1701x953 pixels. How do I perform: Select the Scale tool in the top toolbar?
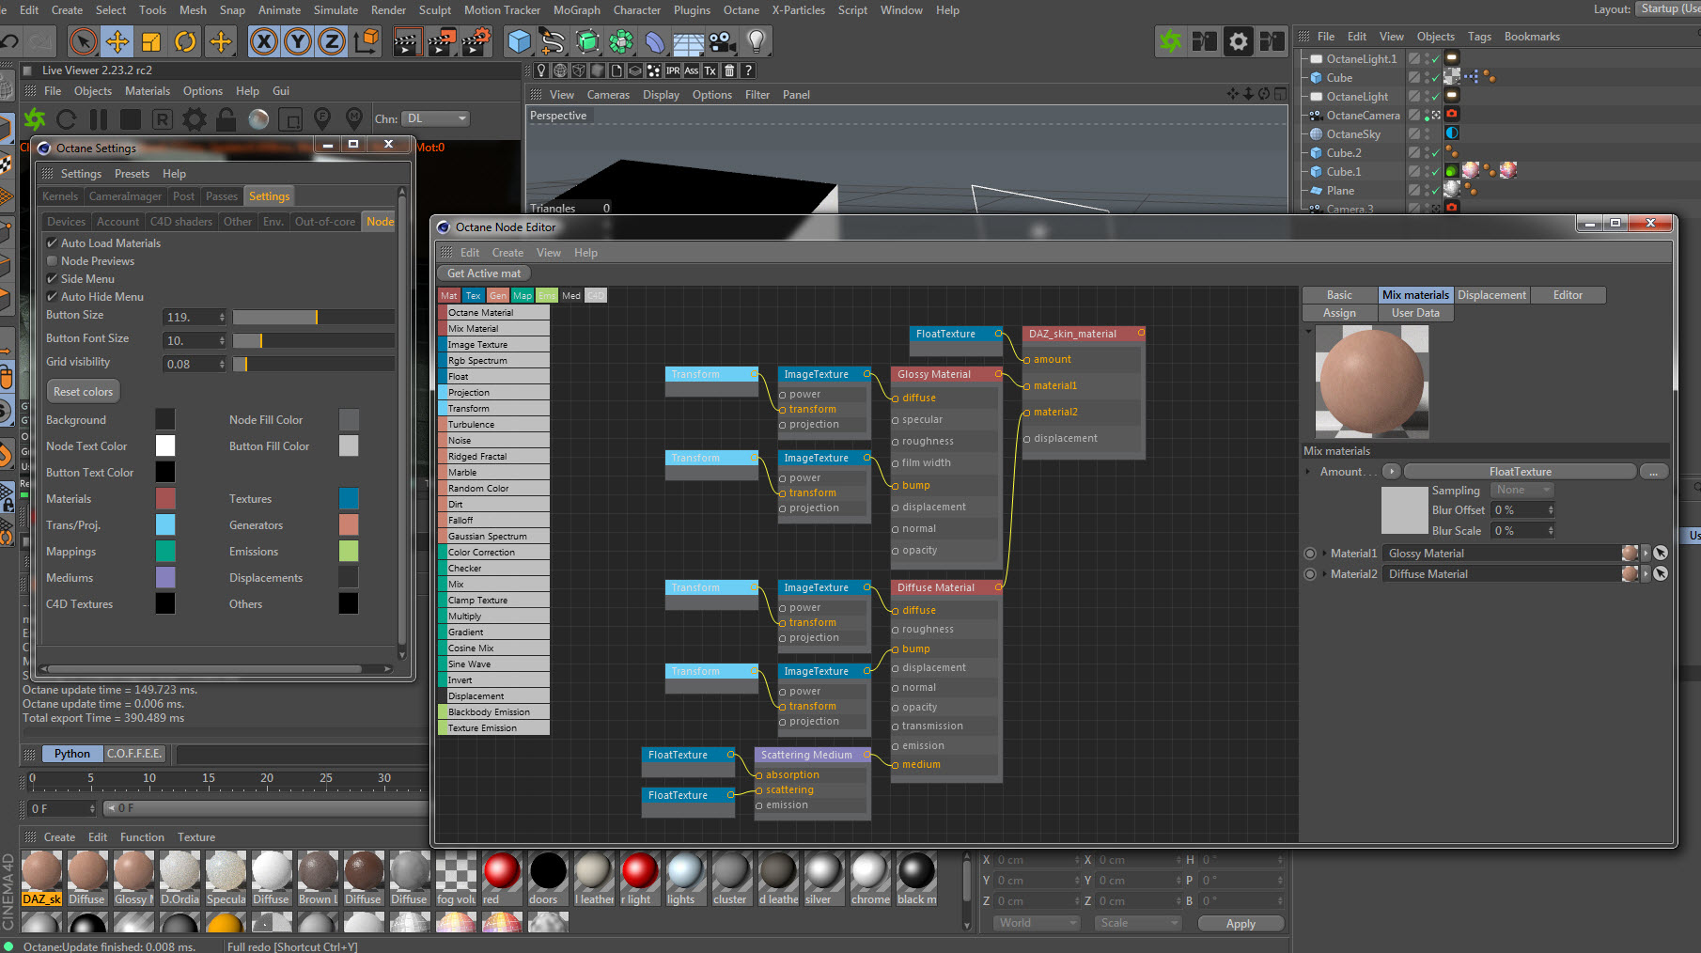click(x=151, y=41)
